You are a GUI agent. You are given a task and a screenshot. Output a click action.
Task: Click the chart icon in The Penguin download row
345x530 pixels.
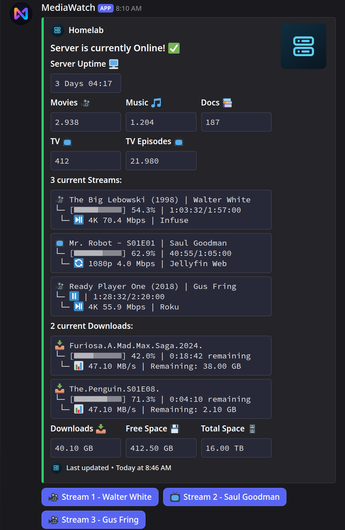[79, 409]
